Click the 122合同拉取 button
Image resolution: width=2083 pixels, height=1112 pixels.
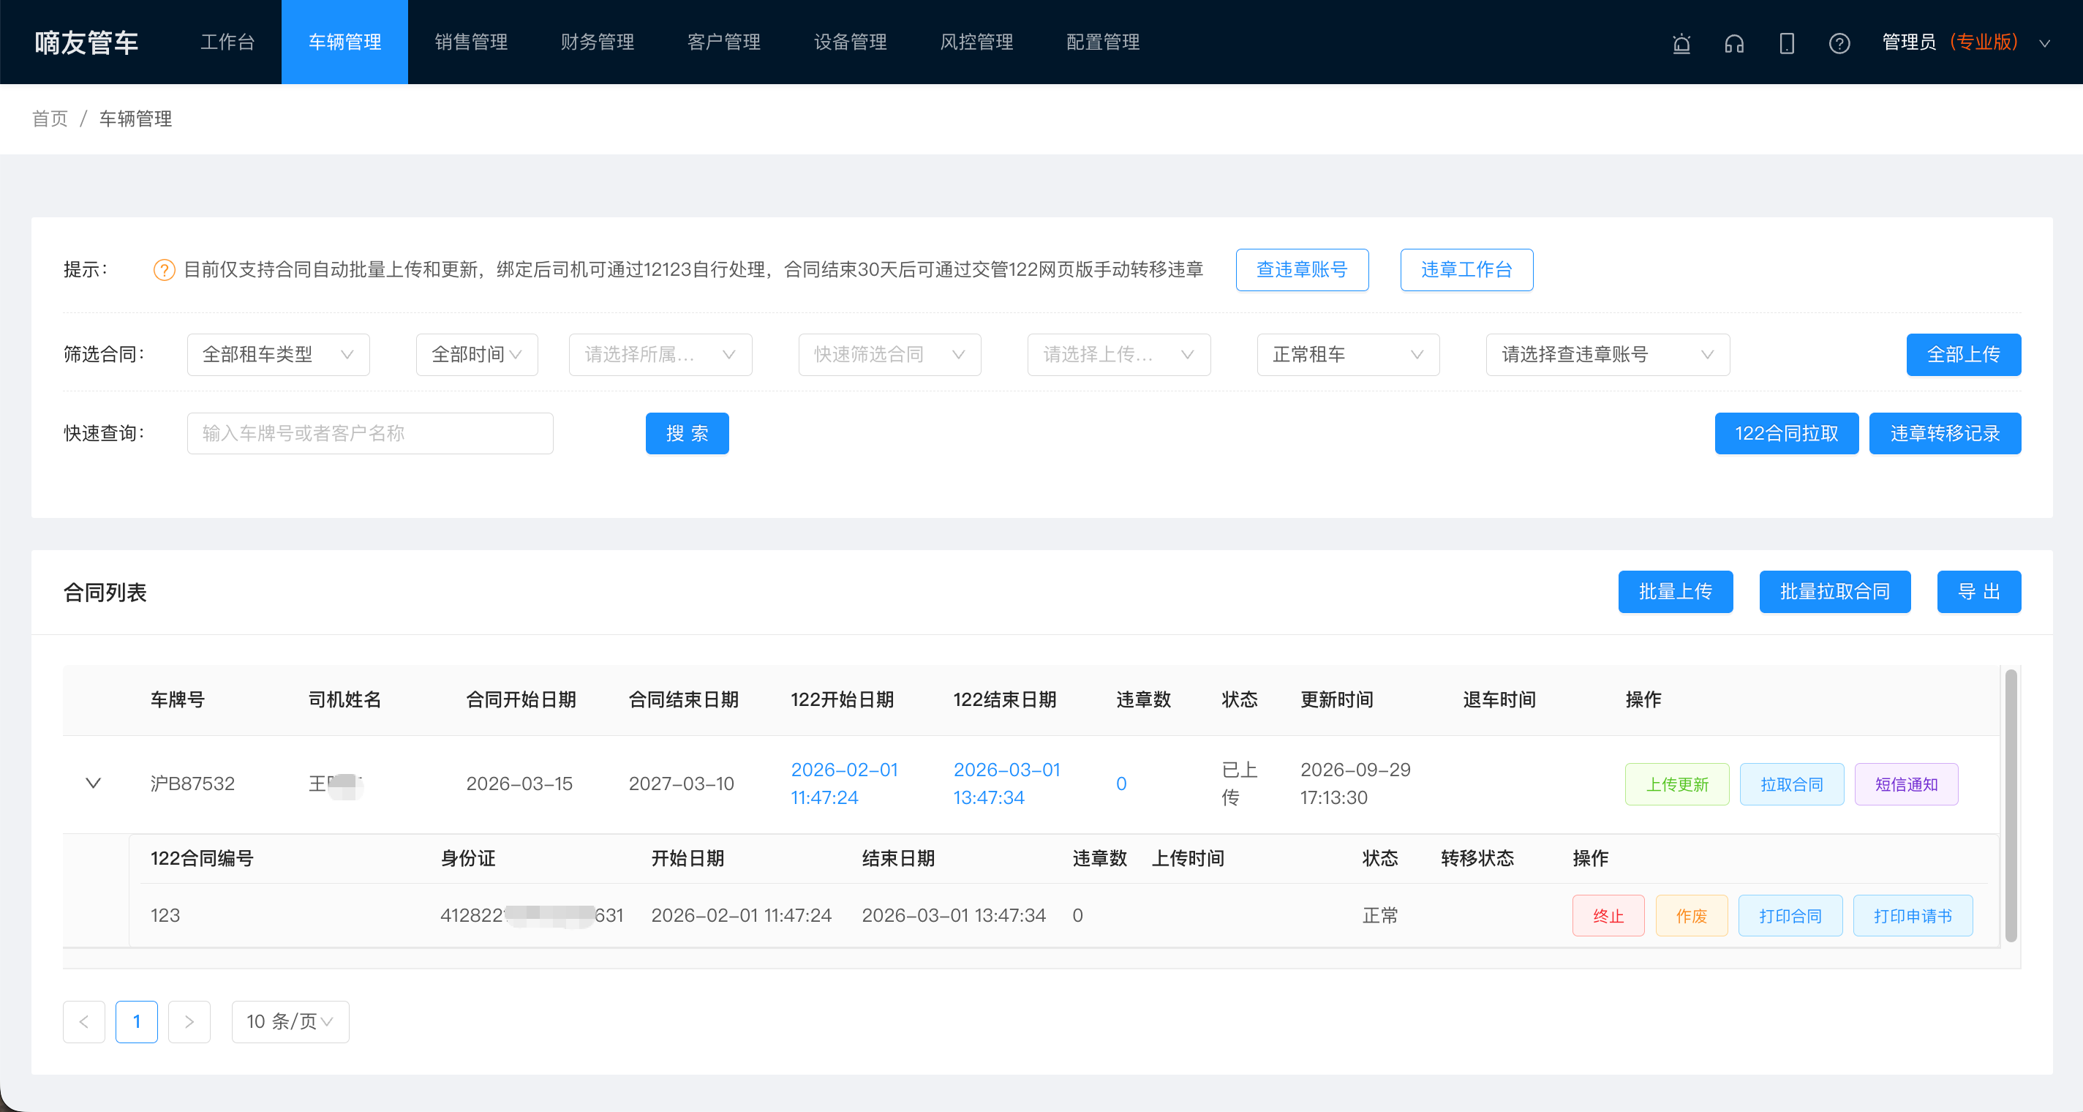1786,432
